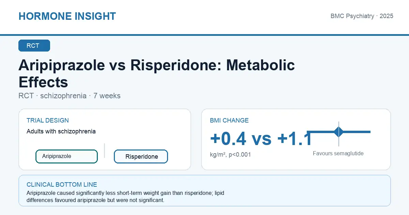Click the vertical reference line of the forest plot

point(339,134)
